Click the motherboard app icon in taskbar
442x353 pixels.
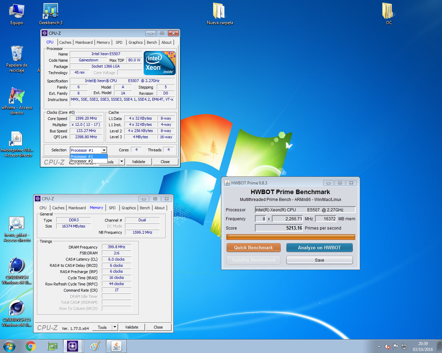(x=52, y=346)
